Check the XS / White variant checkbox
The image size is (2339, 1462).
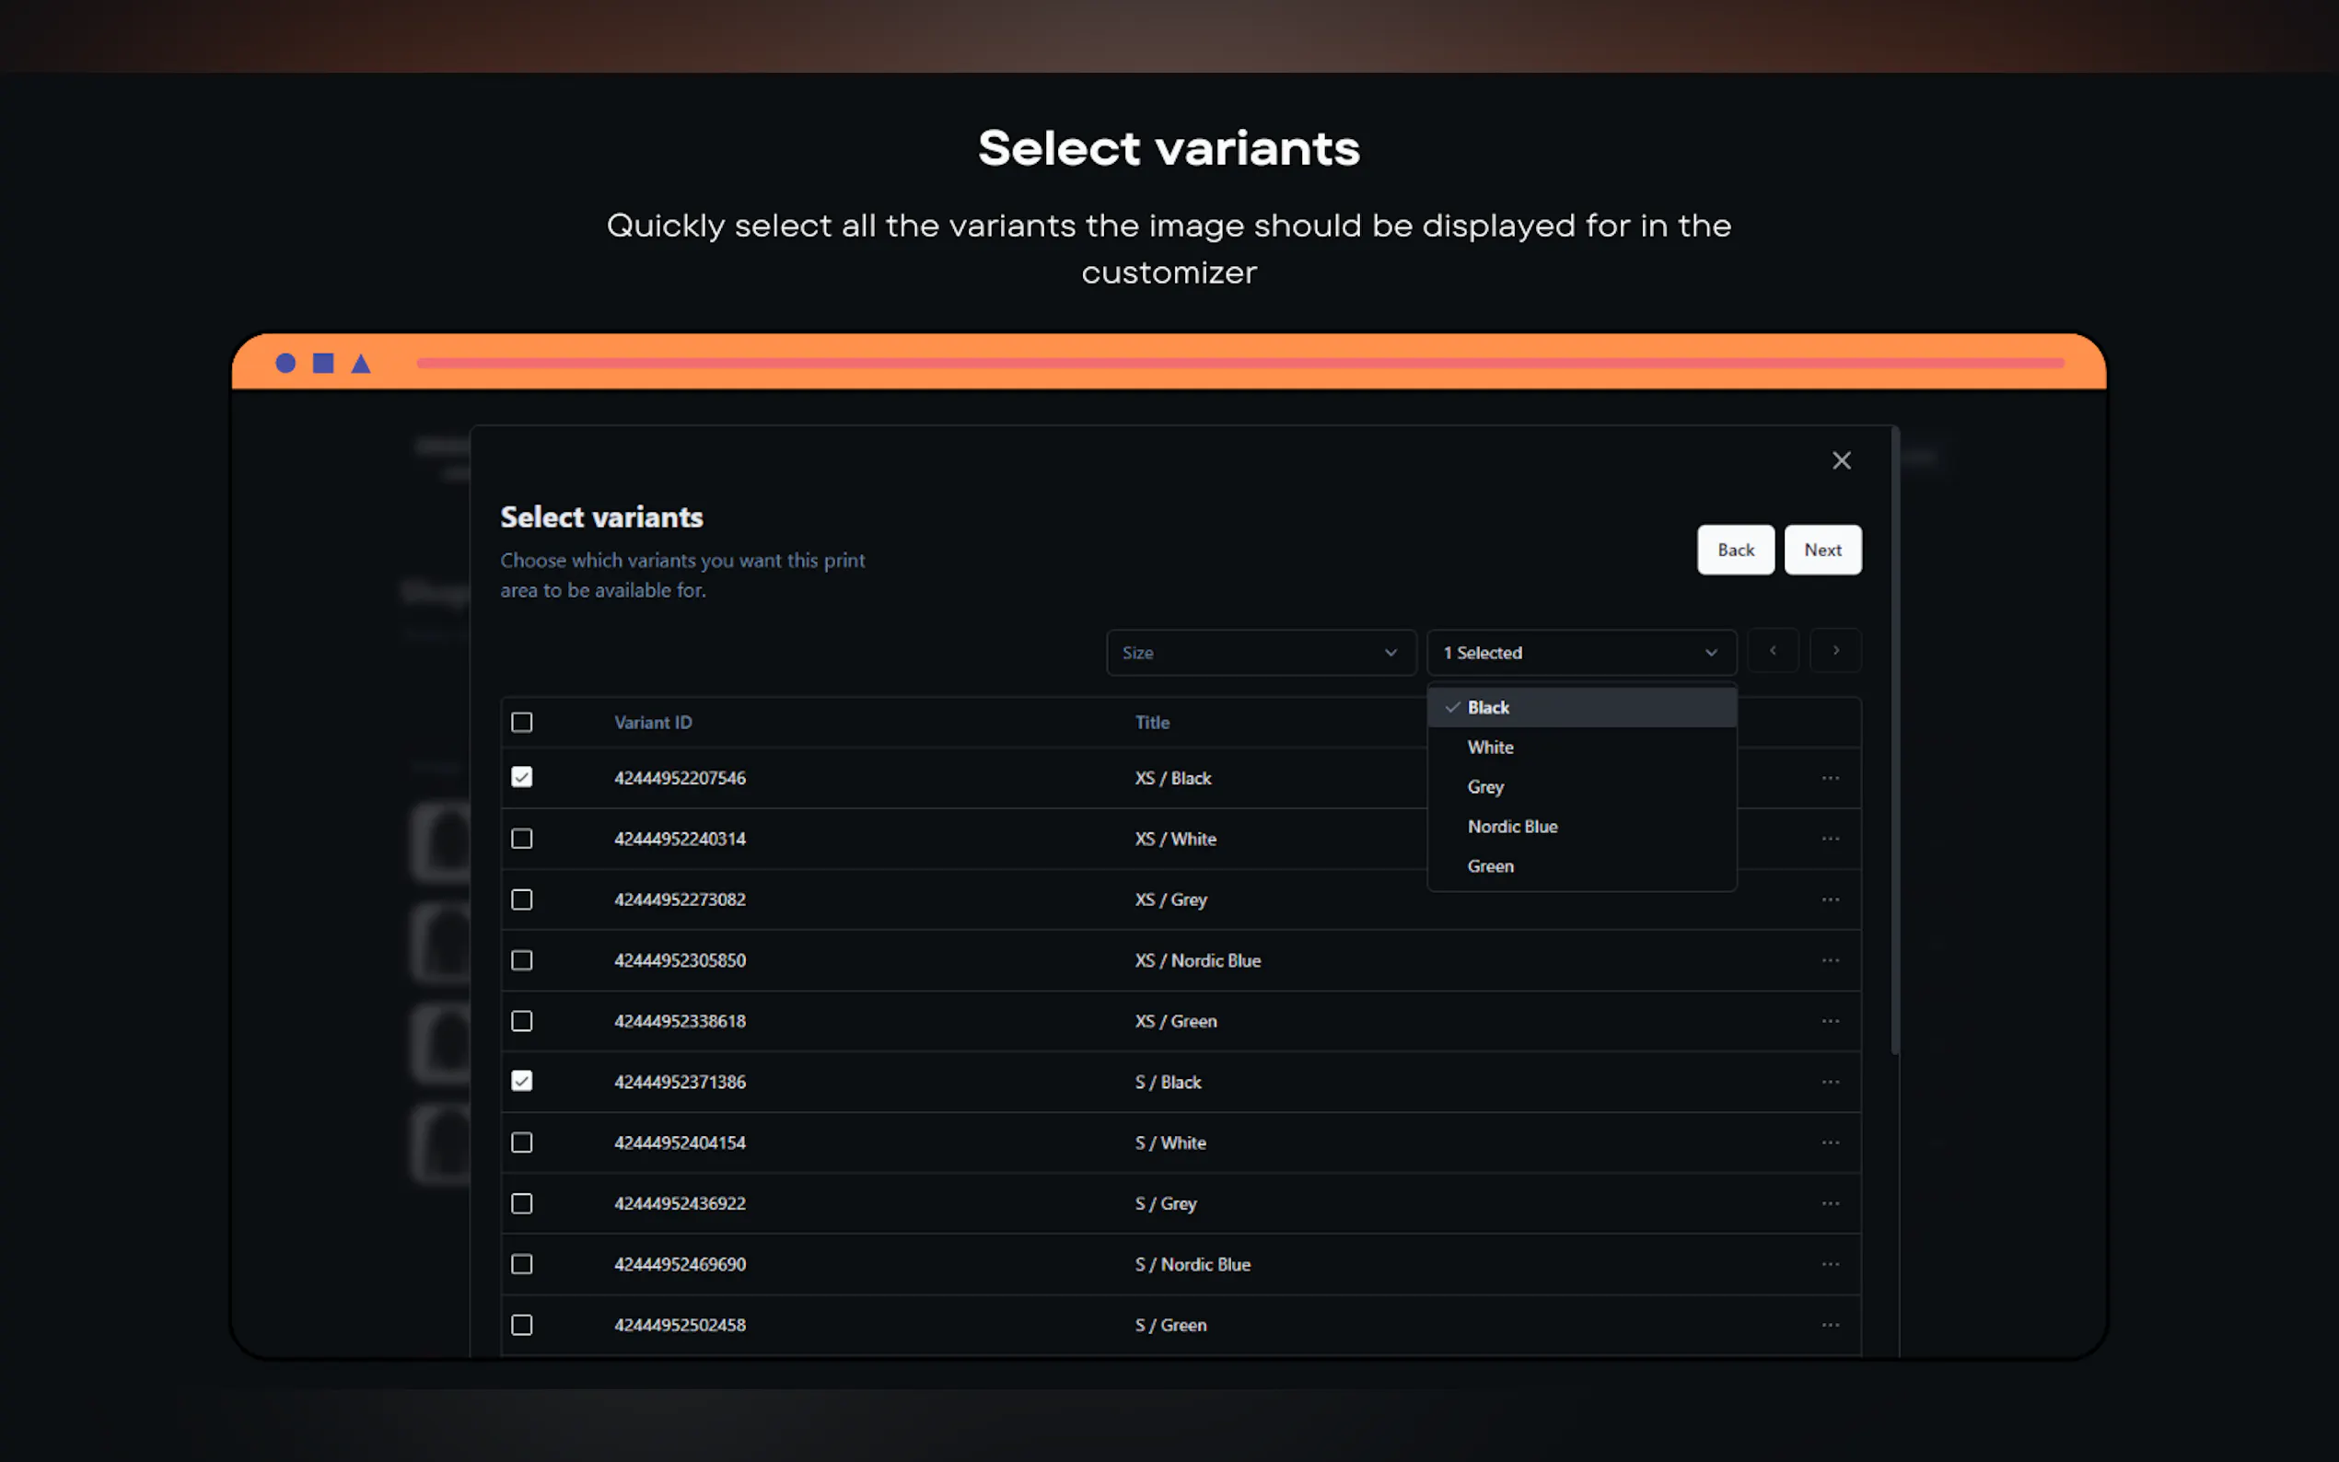pos(522,839)
